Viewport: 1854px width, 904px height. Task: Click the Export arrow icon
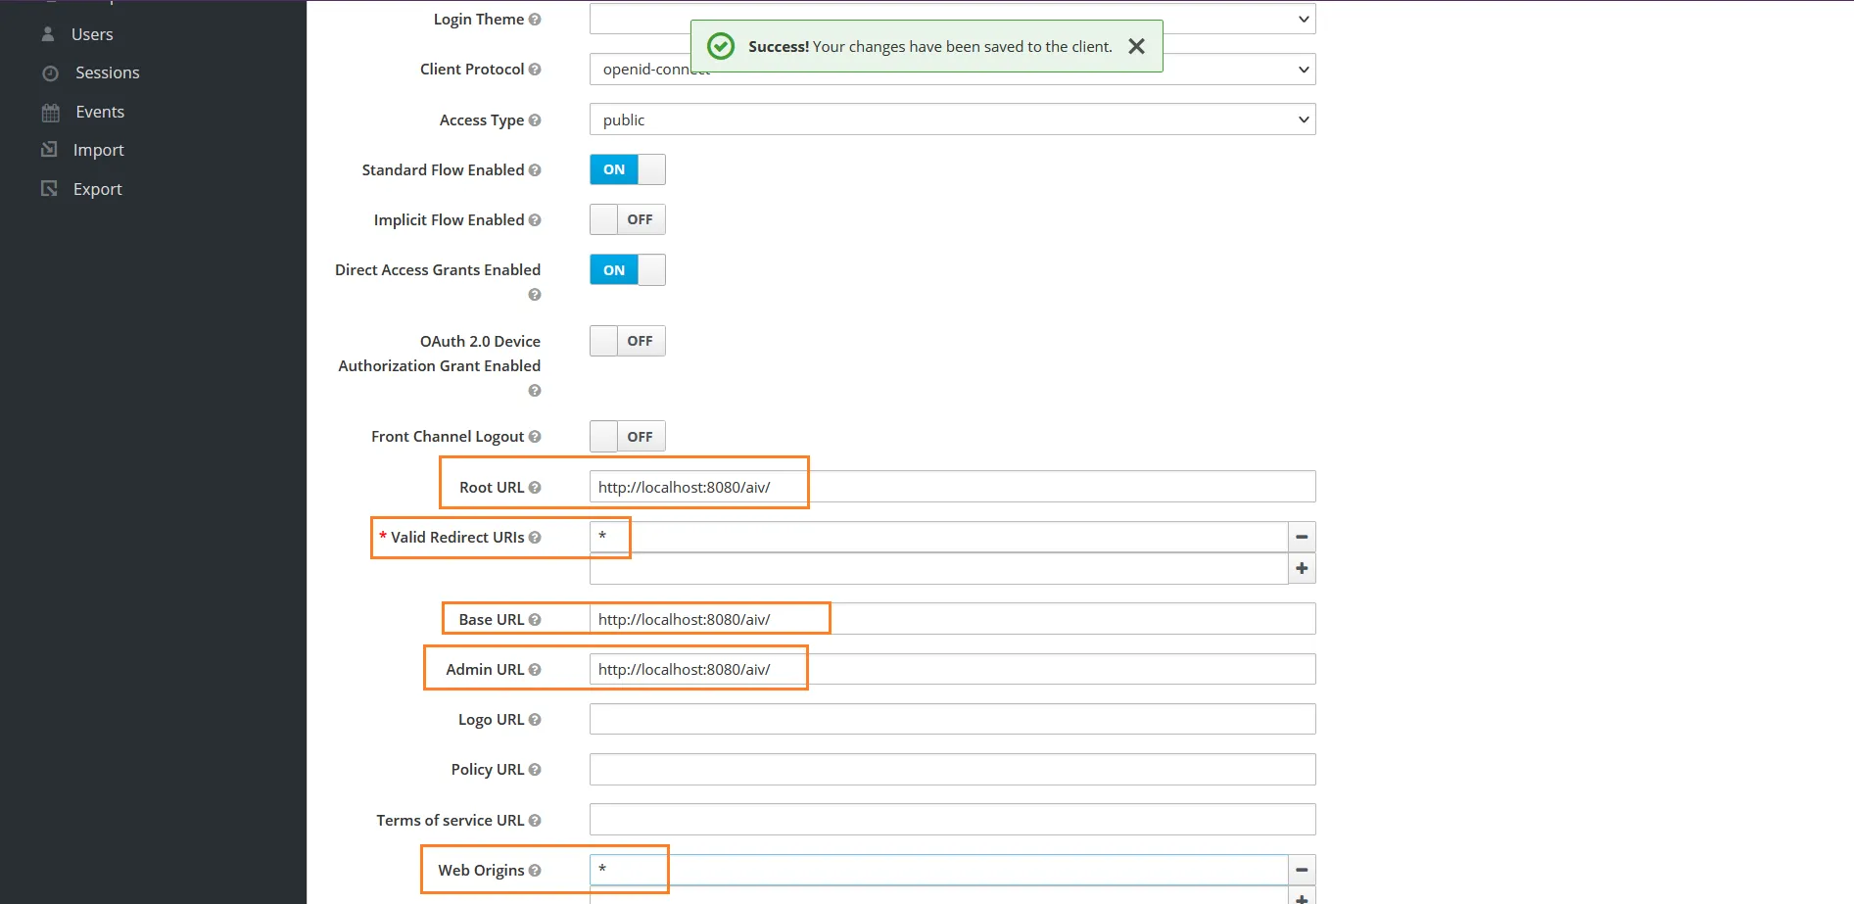tap(49, 188)
